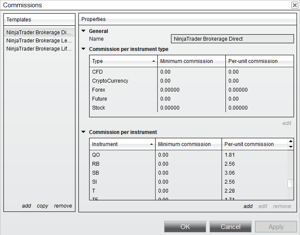Confirm with the OK button
300x235 pixels.
click(185, 227)
